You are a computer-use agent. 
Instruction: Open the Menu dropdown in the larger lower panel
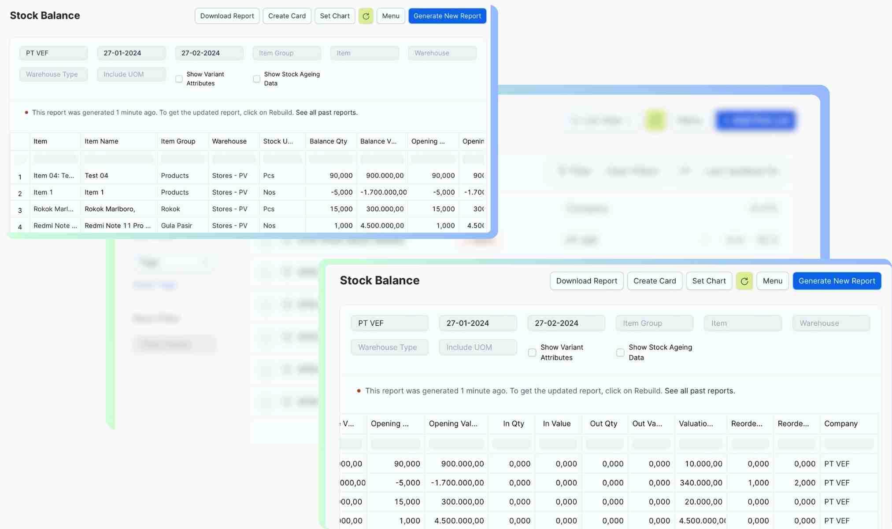772,281
